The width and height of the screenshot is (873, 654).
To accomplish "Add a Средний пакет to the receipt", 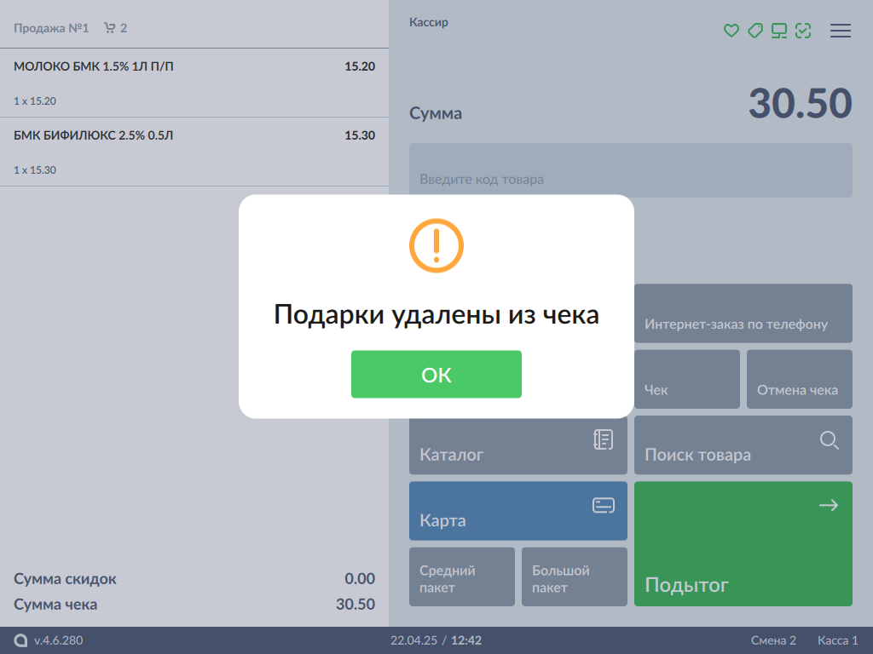I will (461, 577).
